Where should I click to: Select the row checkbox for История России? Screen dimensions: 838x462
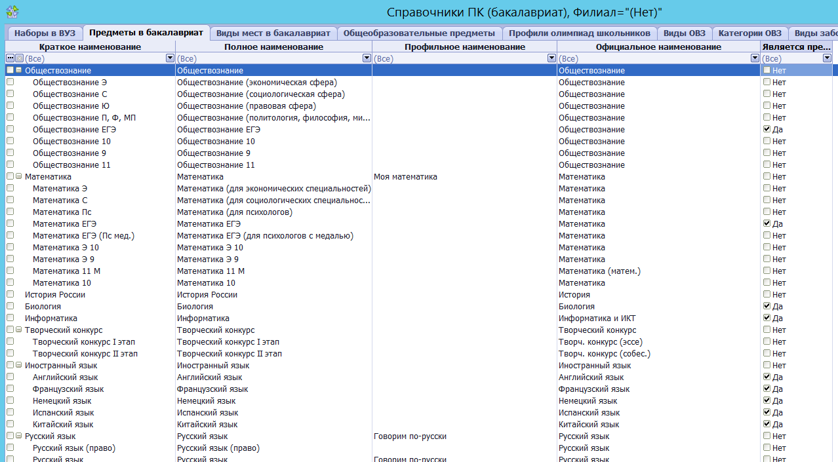coord(10,294)
